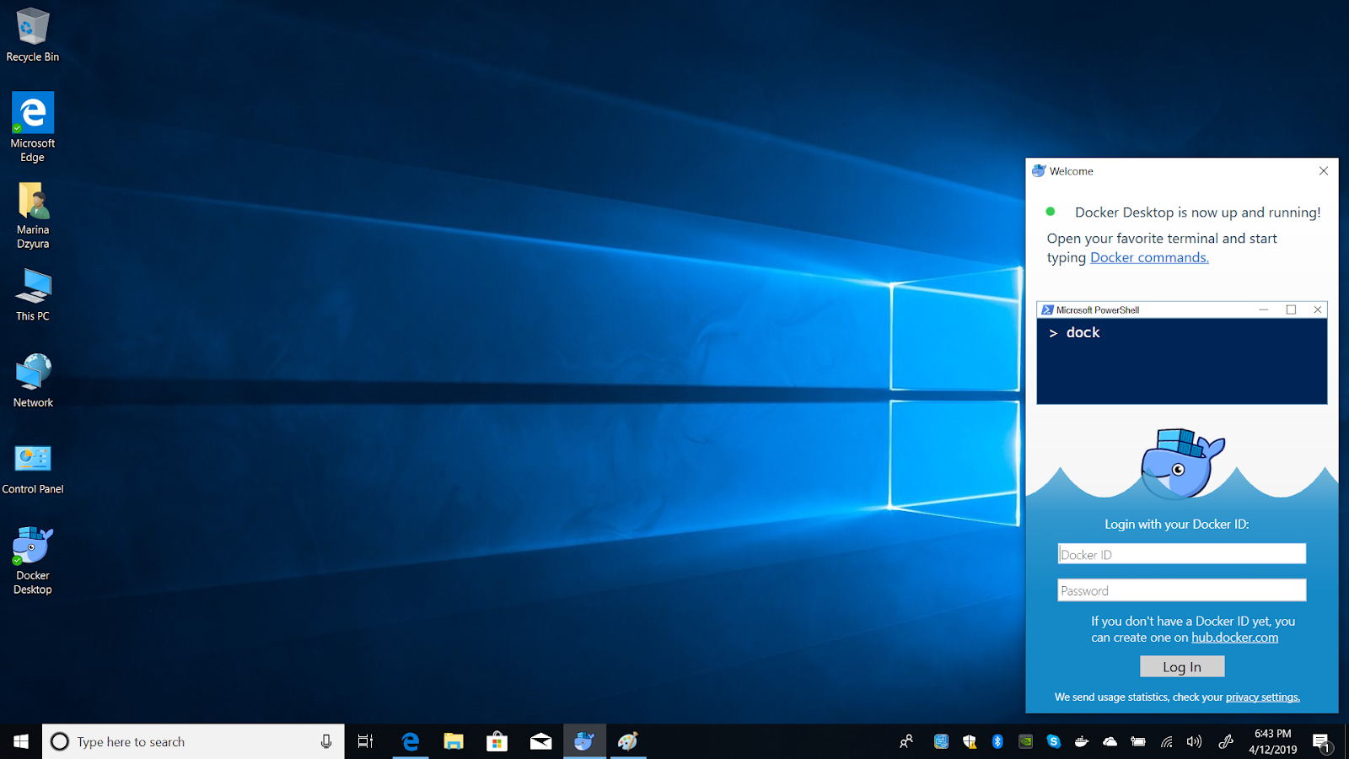
Task: Open the NVIDIA settings tray icon
Action: click(x=1025, y=742)
